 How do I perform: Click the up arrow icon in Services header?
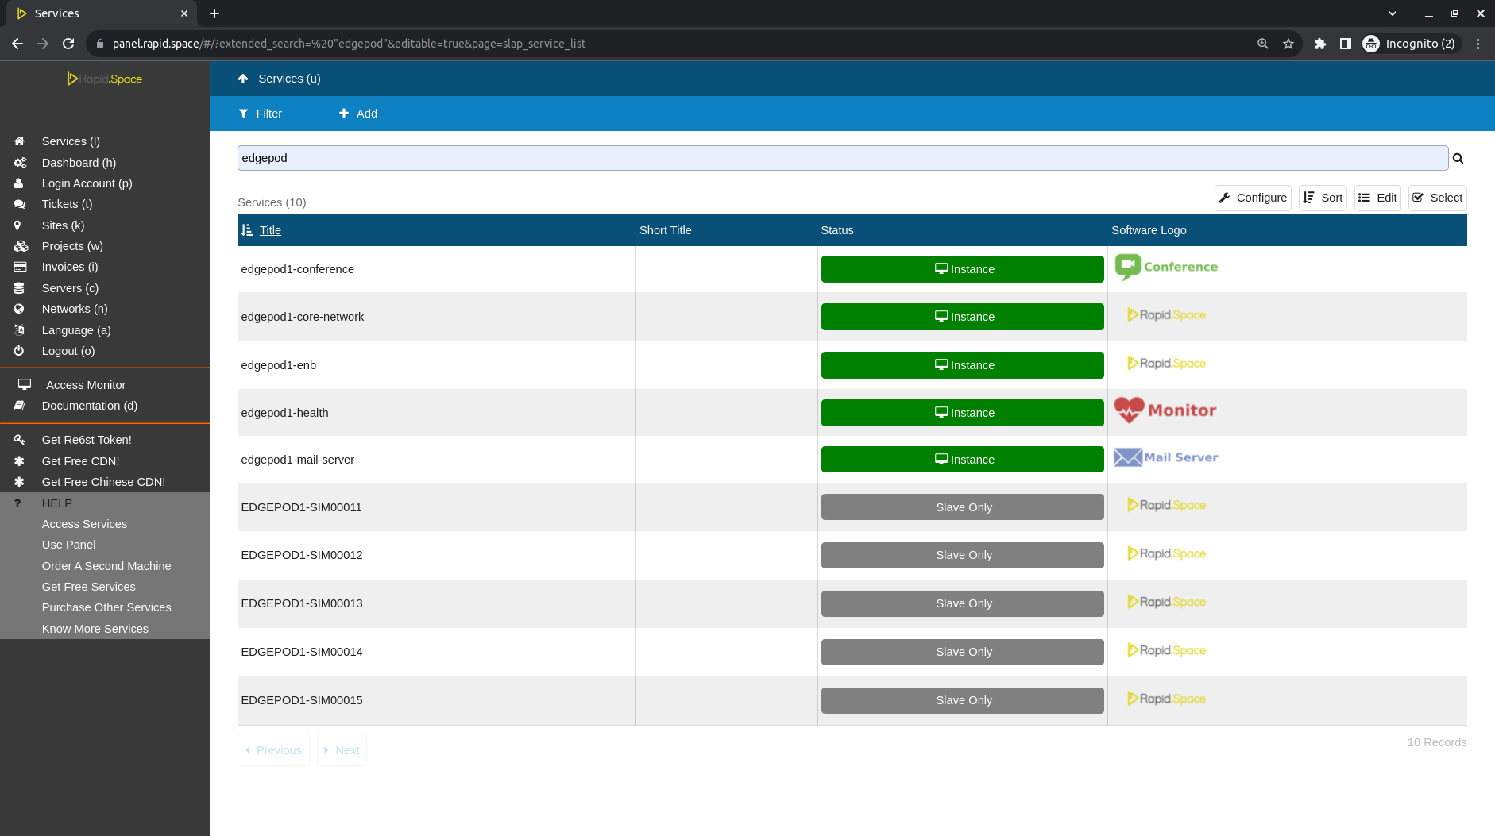point(243,79)
